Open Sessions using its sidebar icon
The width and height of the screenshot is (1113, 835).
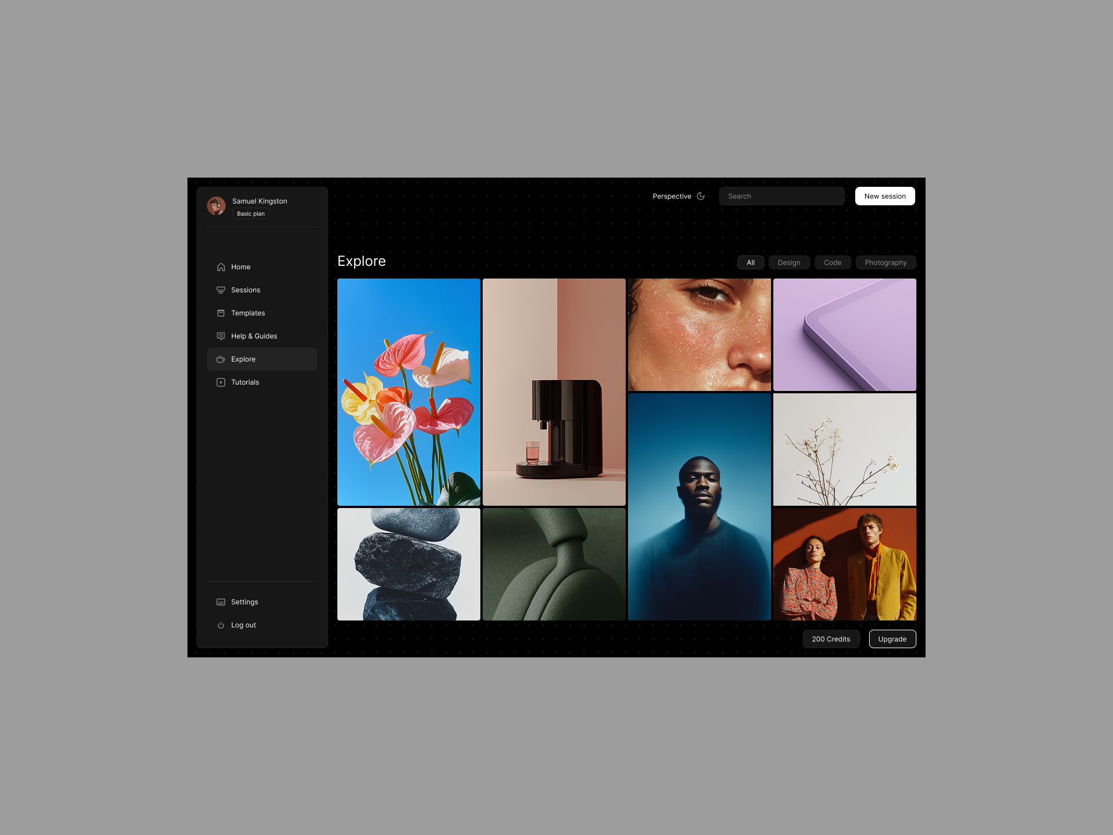point(221,290)
